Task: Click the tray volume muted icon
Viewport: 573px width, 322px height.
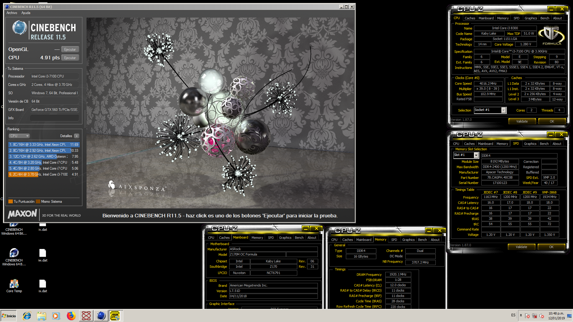Action: point(542,316)
